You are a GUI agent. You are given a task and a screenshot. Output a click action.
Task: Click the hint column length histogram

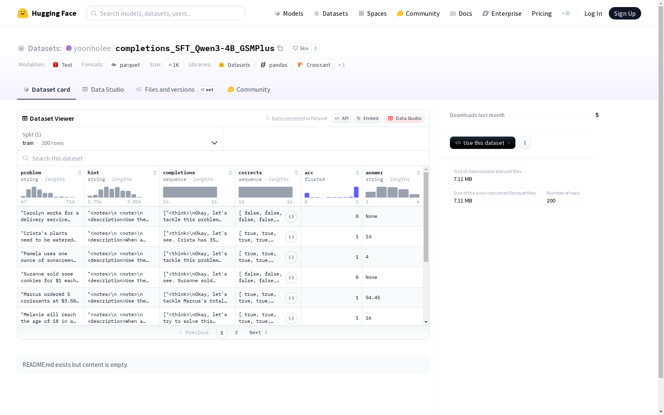[x=115, y=192]
